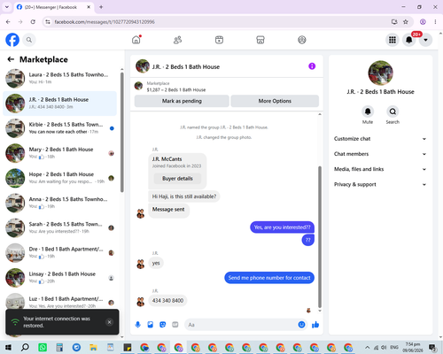
Task: Reload the page with browser refresh icon
Action: click(33, 22)
